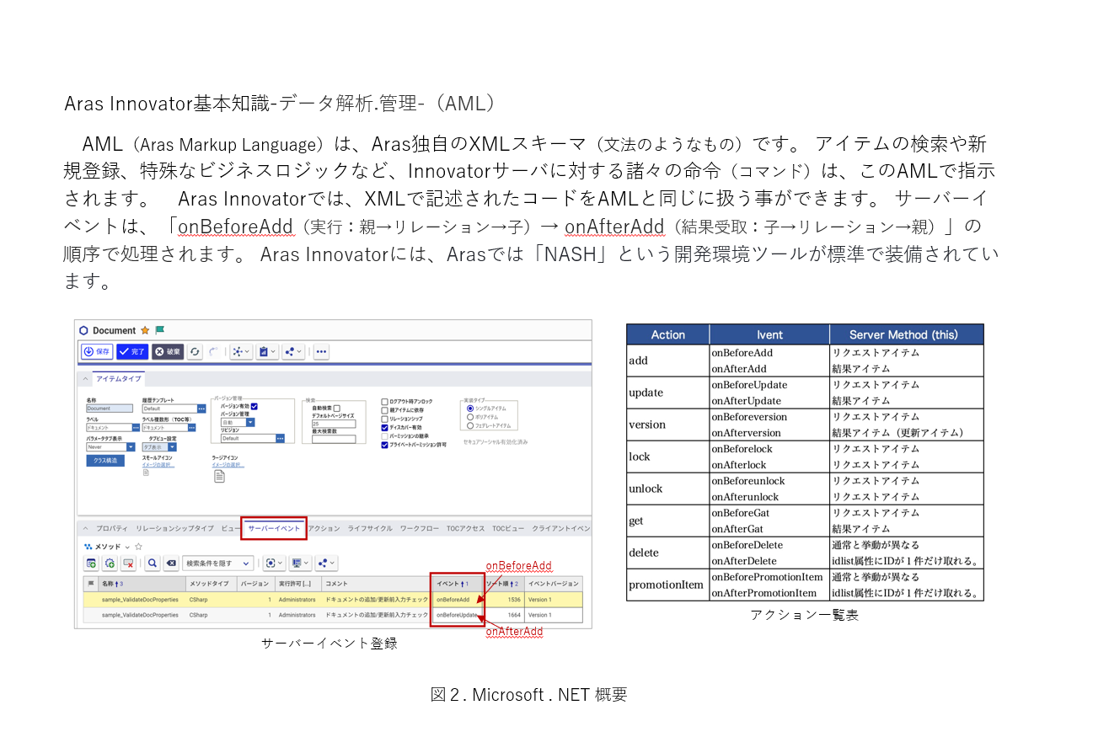Viewport: 1093px width, 737px height.
Task: Collapse the relationship tabs section chevron
Action: [85, 528]
